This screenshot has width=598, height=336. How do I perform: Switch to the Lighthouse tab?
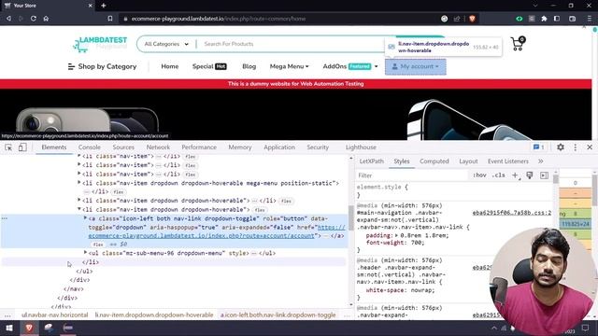coord(361,147)
